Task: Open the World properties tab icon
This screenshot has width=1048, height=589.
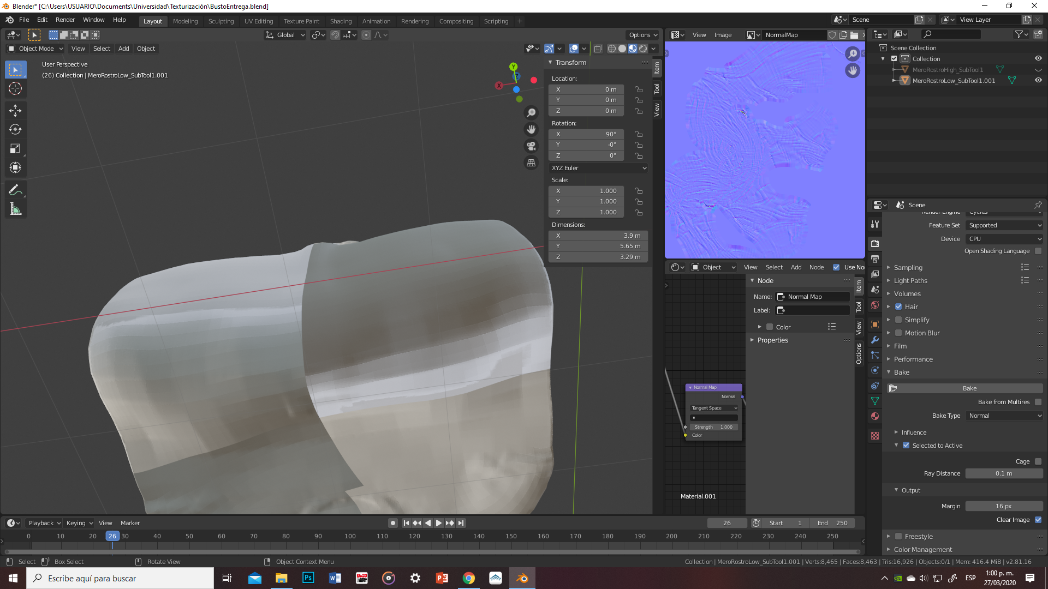Action: [875, 305]
